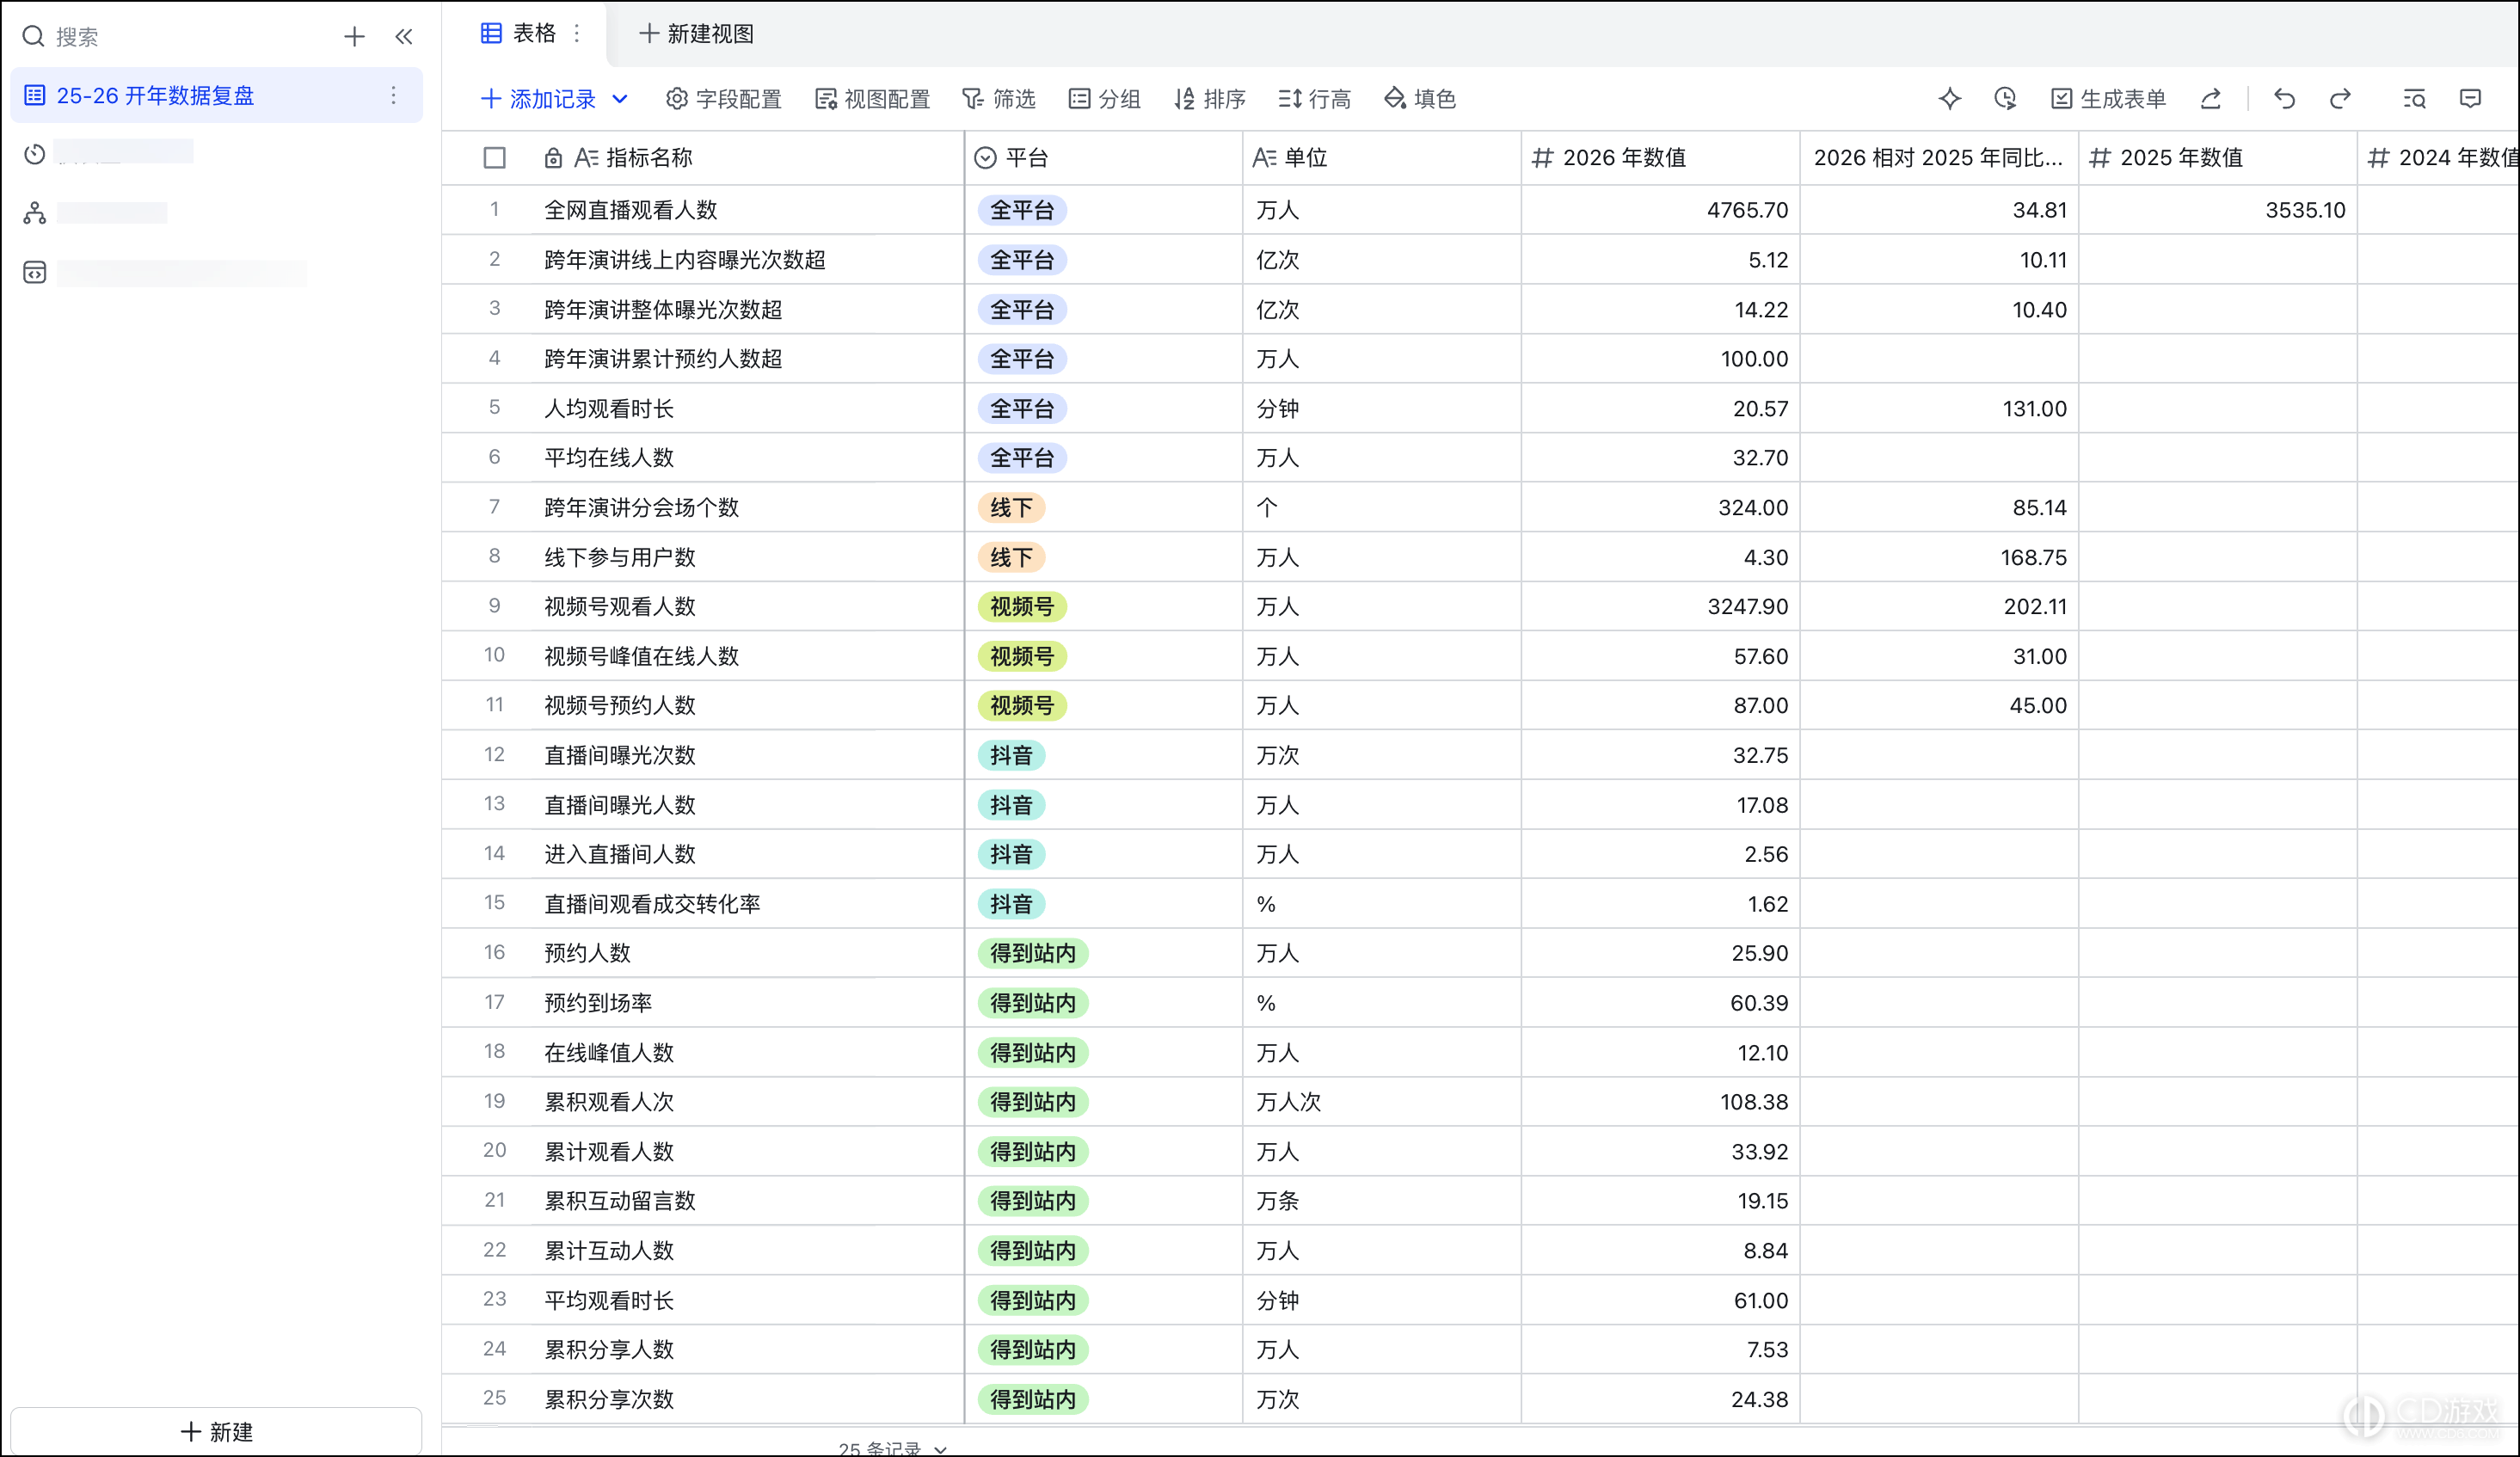Click the 生成表单 button

[2108, 99]
